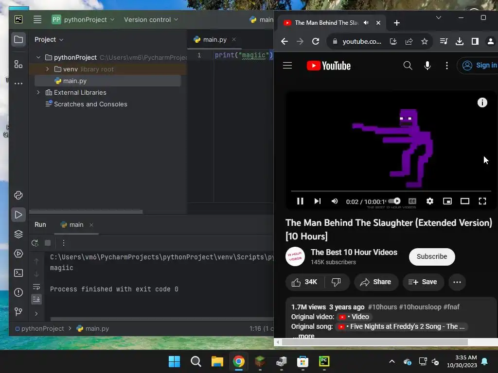The image size is (498, 373).
Task: Open the Services tool window icon
Action: click(x=18, y=254)
